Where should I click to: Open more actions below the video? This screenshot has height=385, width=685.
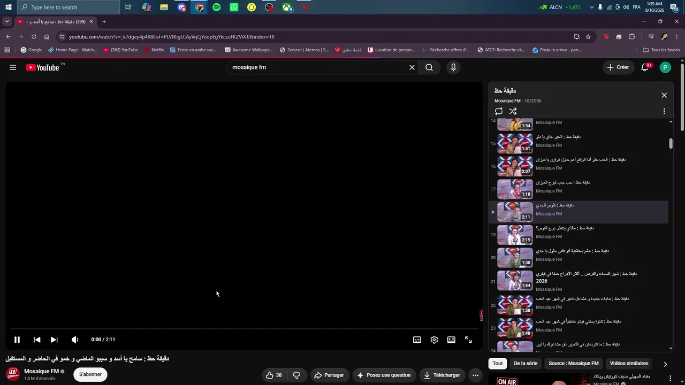tap(475, 375)
